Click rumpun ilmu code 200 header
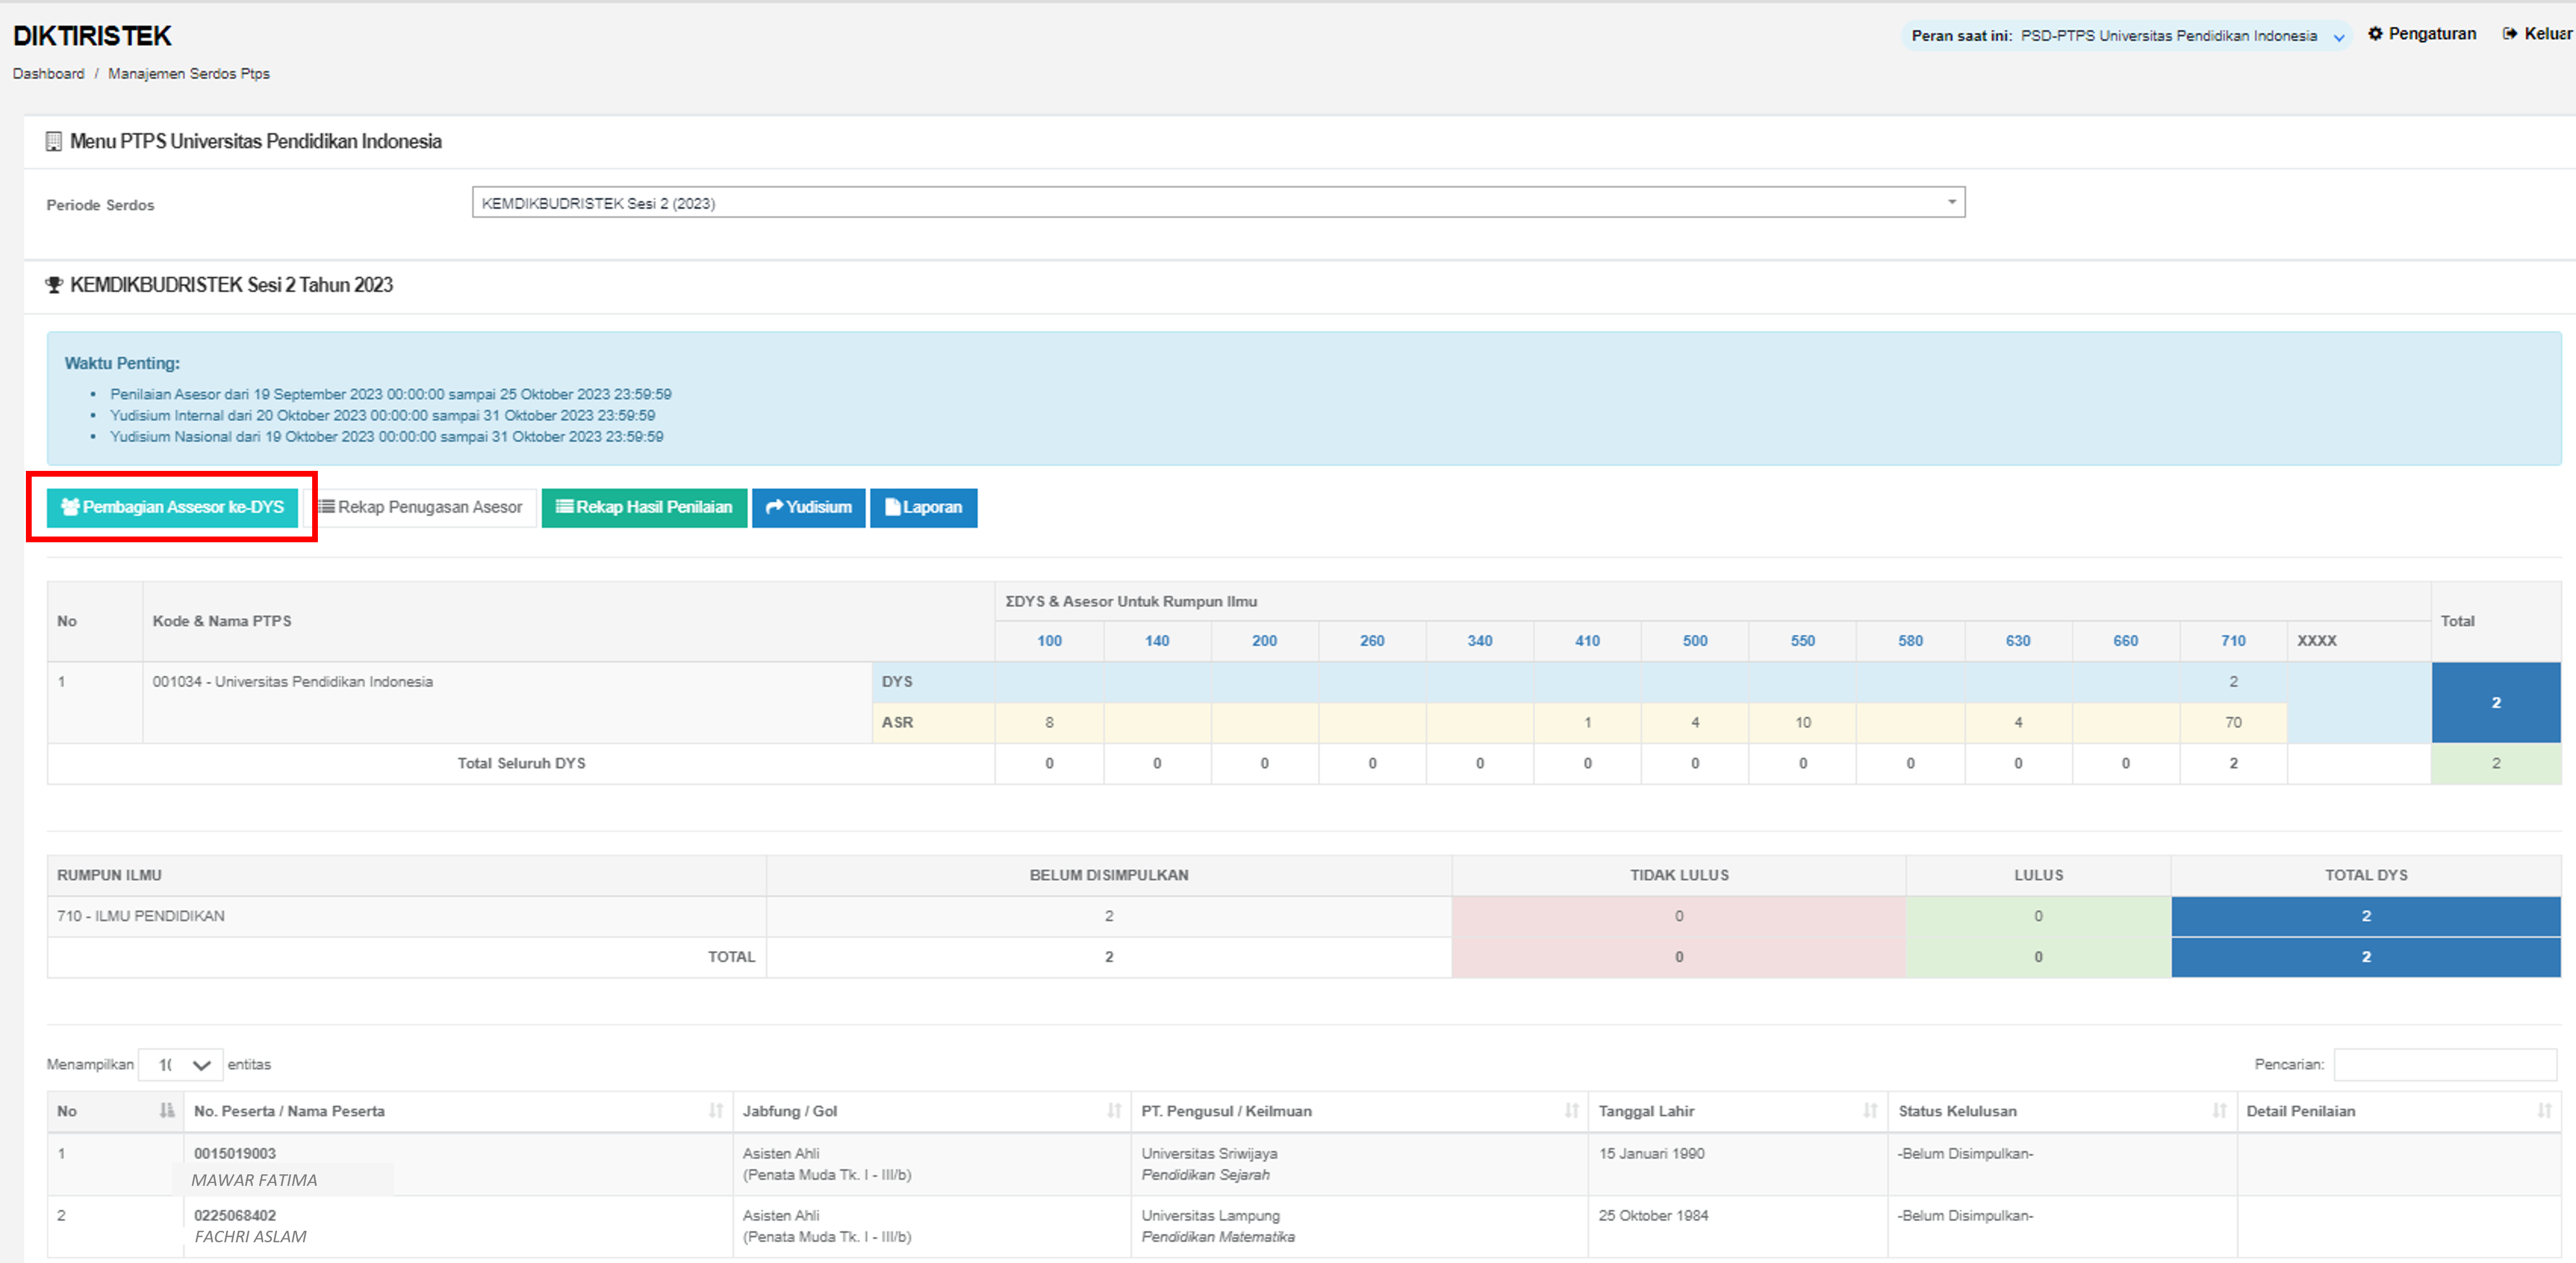The width and height of the screenshot is (2576, 1263). point(1264,641)
